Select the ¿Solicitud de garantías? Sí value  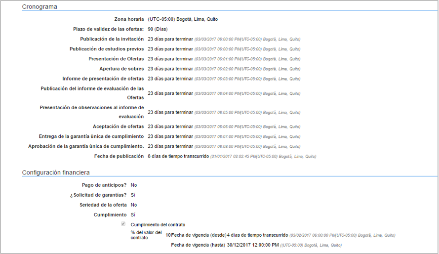click(x=133, y=195)
